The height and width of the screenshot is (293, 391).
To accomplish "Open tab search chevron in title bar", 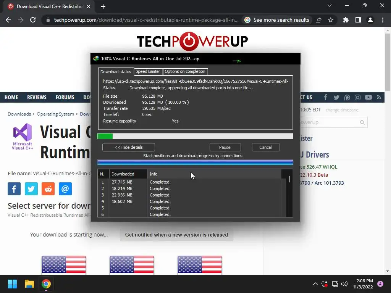I will click(330, 5).
